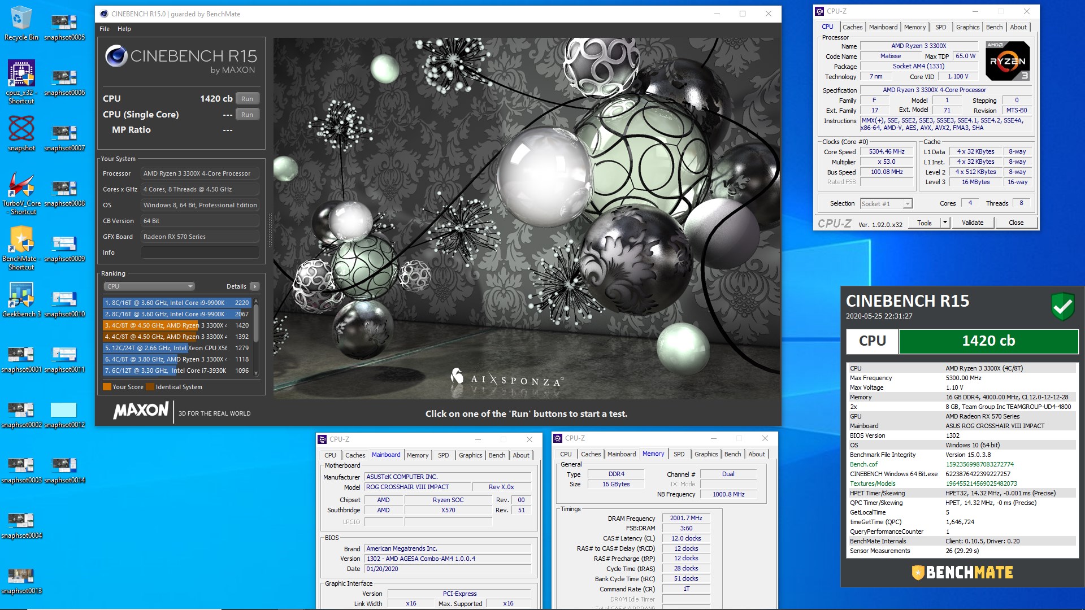Screen dimensions: 1085x610
Task: Open the Ranking CPU dropdown in Cinebench
Action: pyautogui.click(x=149, y=286)
